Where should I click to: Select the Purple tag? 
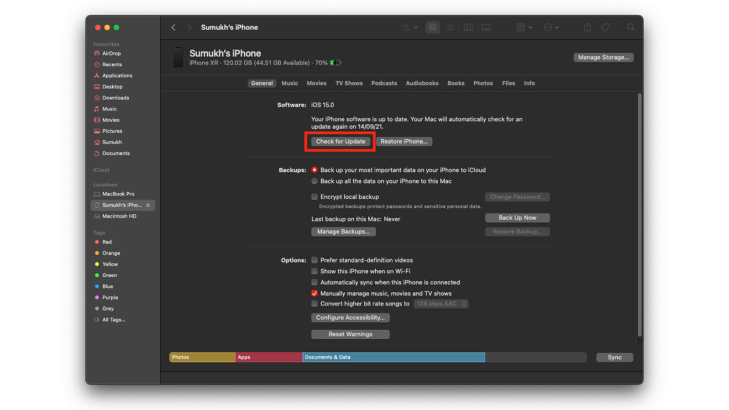110,297
